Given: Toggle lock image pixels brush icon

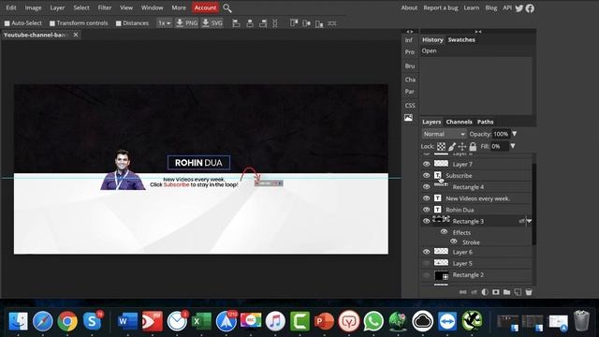Looking at the screenshot, I should [452, 146].
